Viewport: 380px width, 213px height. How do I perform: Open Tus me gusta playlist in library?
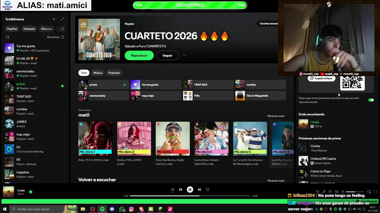[x=34, y=48]
